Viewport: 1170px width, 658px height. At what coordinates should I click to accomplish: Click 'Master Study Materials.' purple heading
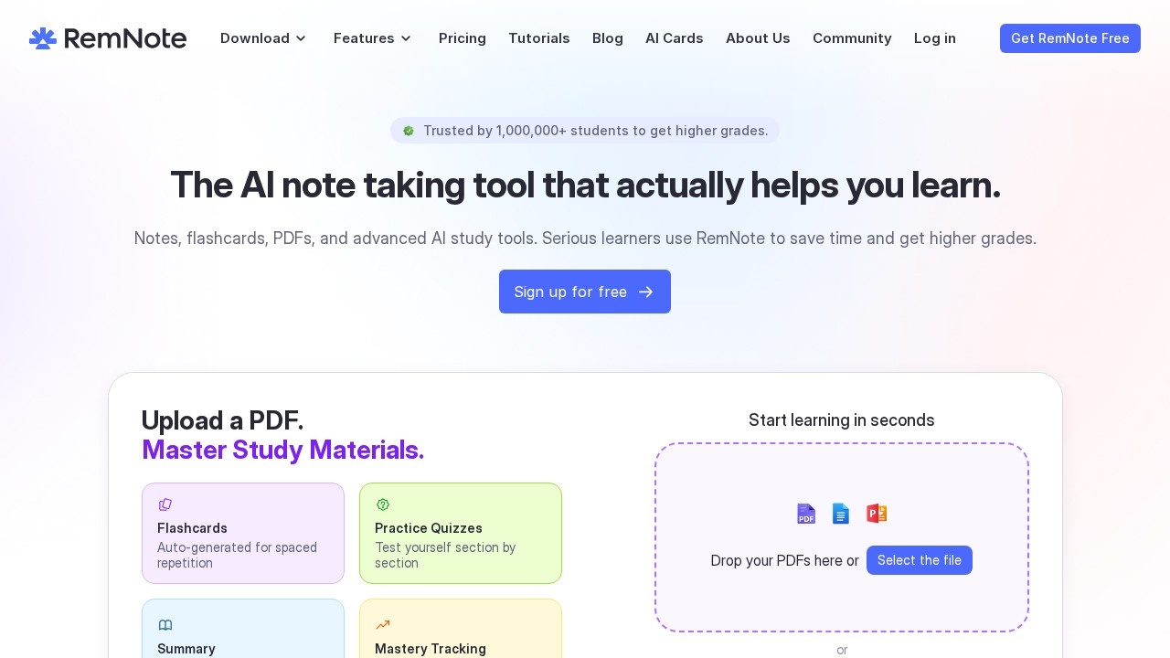(x=283, y=450)
